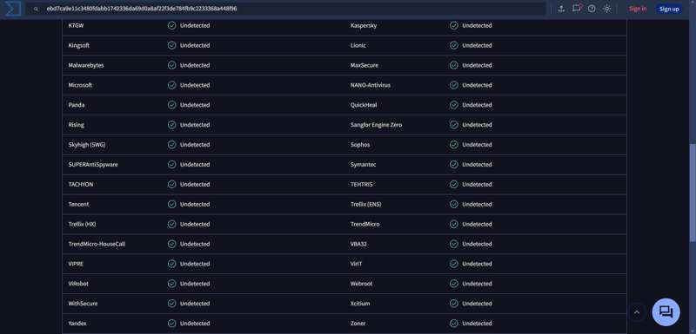The height and width of the screenshot is (334, 696).
Task: Select the TrendMicro-HouseCall engine name
Action: tap(97, 244)
